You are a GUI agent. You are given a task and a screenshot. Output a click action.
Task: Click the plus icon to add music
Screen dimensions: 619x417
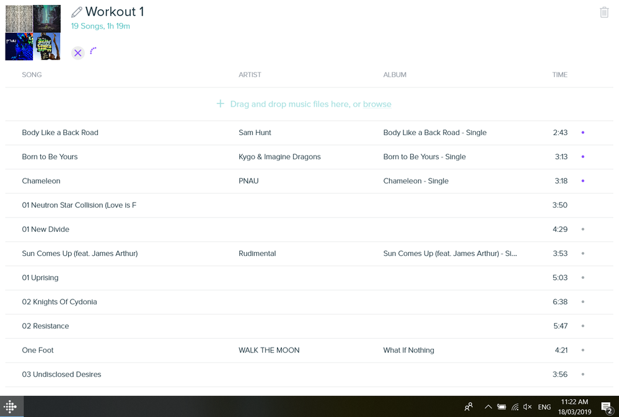(x=221, y=104)
